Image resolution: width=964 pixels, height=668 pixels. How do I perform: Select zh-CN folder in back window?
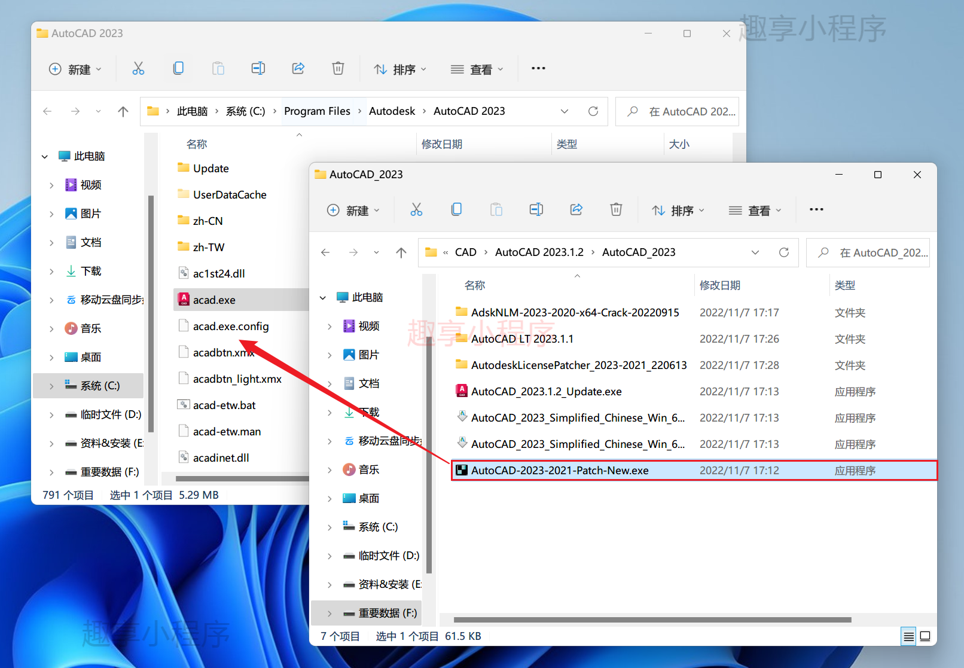[x=208, y=221]
